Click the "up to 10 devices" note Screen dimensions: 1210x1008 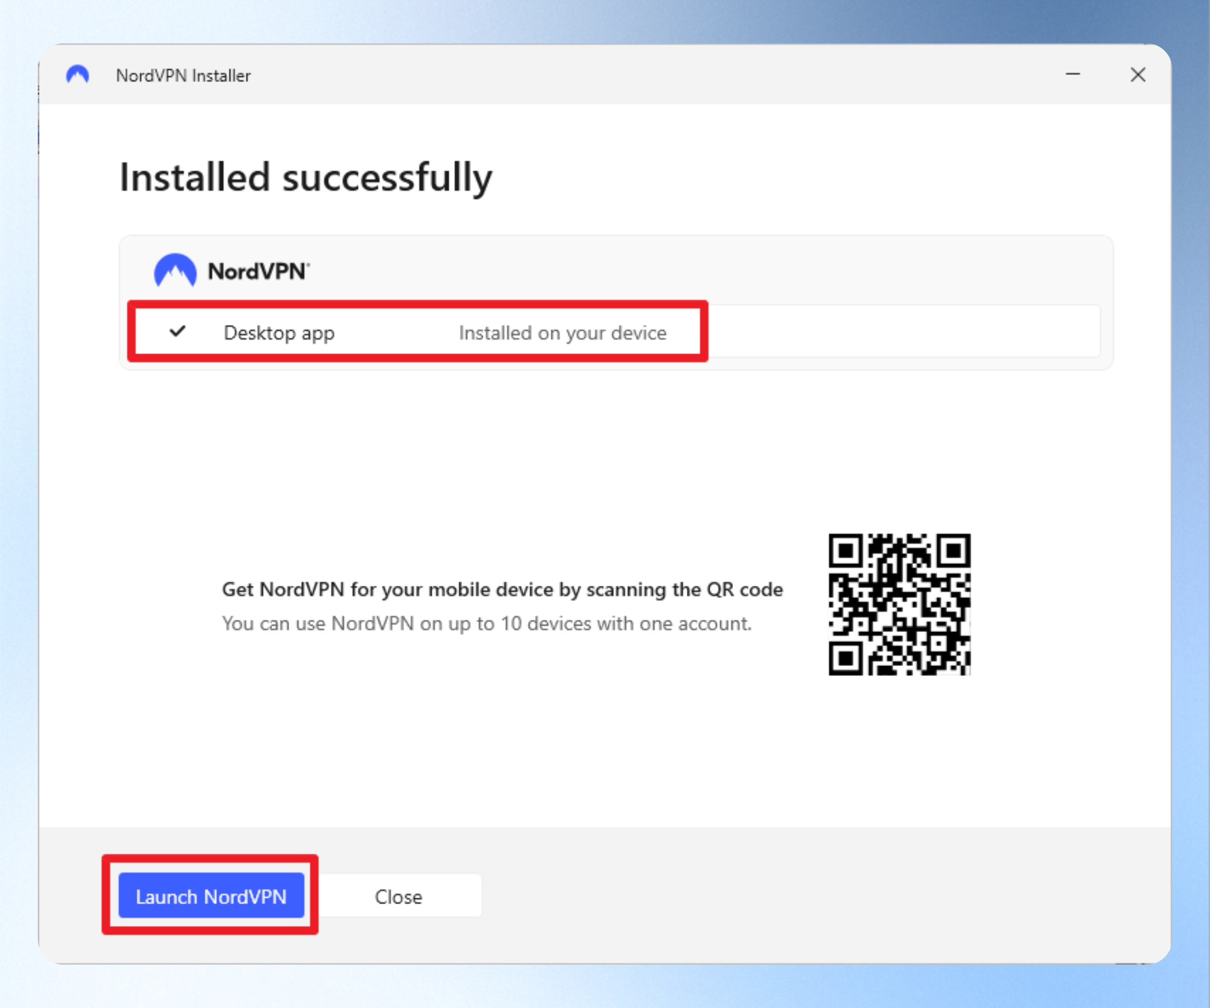pyautogui.click(x=487, y=624)
